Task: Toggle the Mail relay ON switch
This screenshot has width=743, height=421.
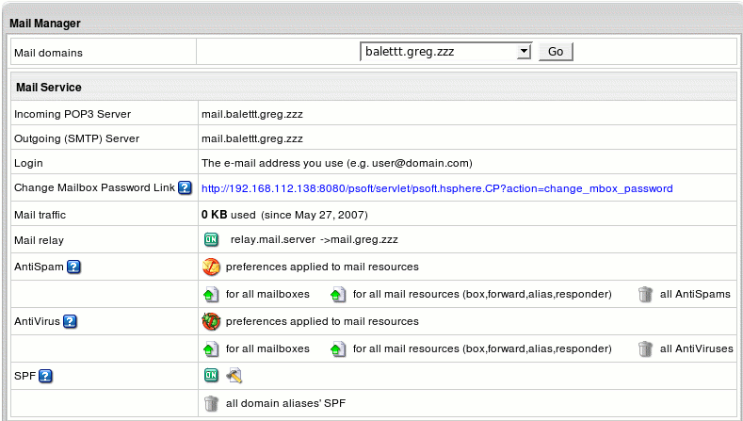Action: tap(211, 240)
